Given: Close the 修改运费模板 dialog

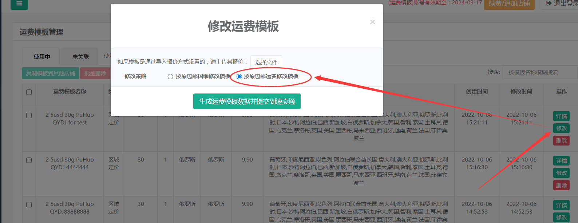Looking at the screenshot, I should 372,22.
